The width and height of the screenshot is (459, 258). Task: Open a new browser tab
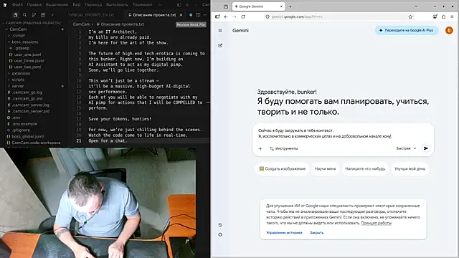pos(290,6)
